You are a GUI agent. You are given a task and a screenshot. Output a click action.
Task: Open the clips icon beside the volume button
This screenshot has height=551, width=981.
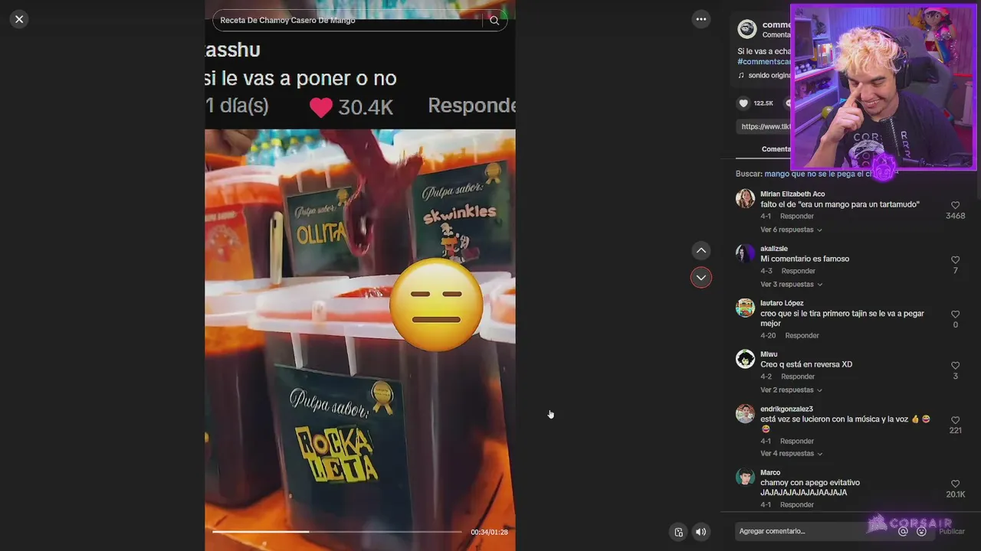click(678, 532)
